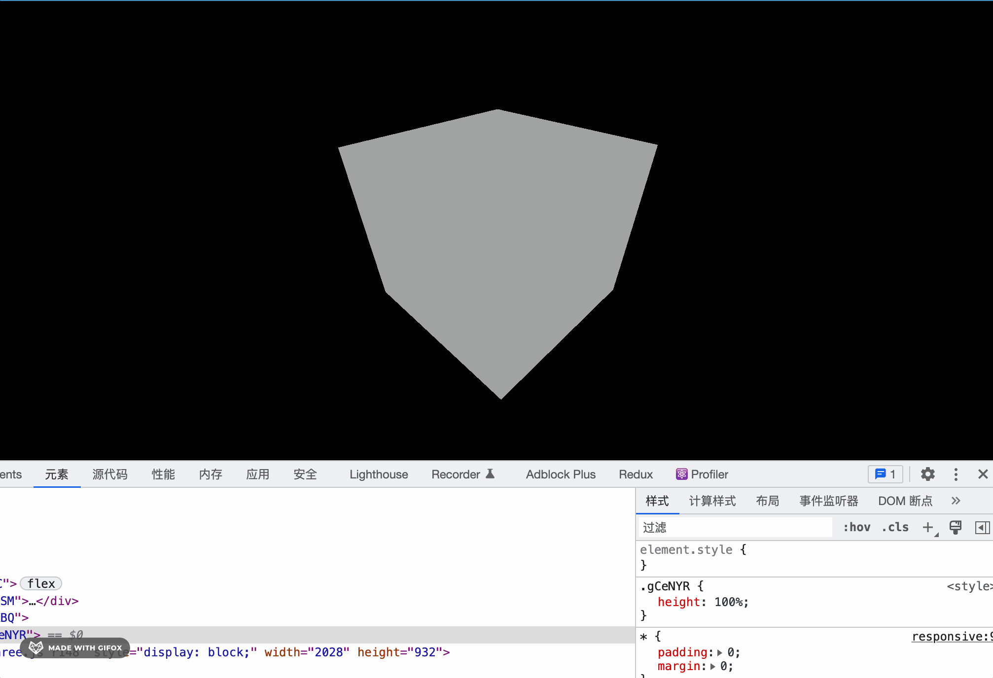Screen dimensions: 993x678
Task: Show the computed styles sidebar panel icon
Action: pos(982,527)
